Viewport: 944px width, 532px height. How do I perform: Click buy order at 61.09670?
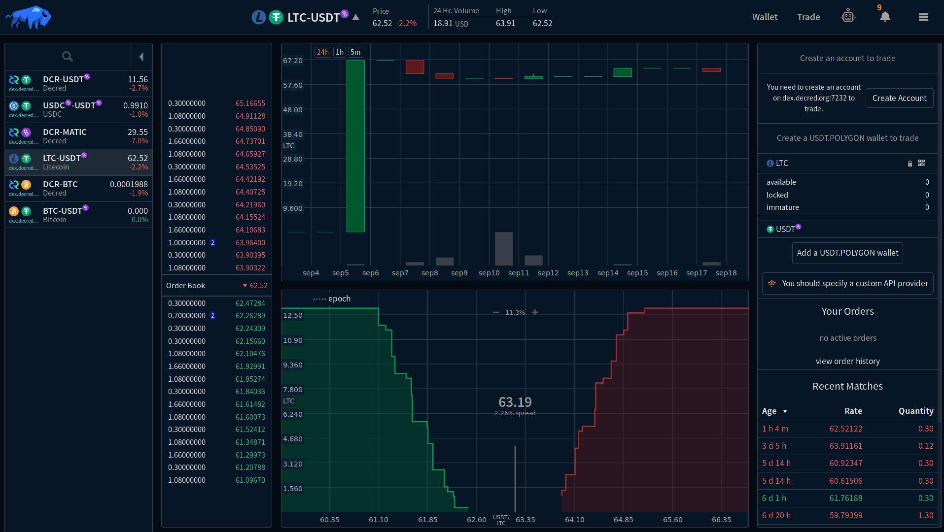[216, 480]
